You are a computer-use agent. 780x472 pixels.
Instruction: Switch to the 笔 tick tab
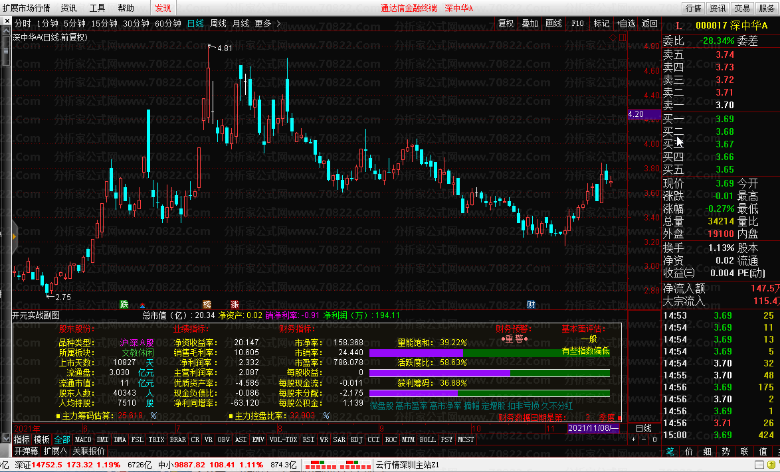tap(670, 451)
